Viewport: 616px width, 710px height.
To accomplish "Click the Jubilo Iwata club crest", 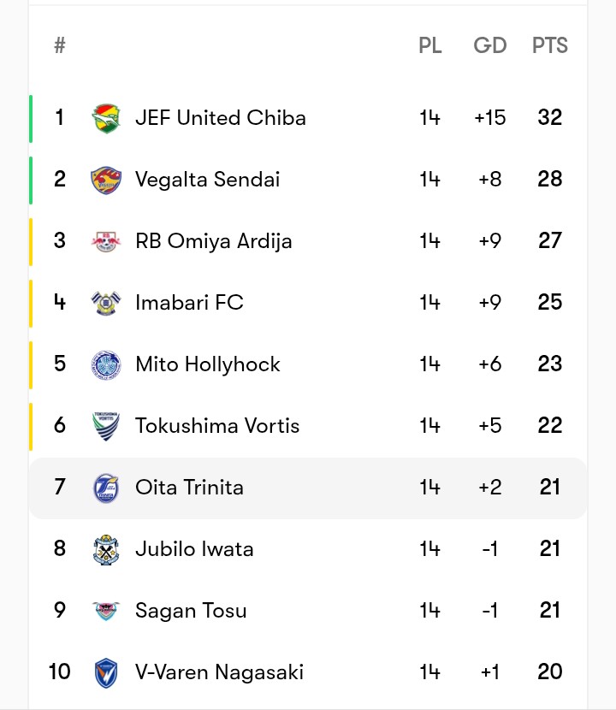I will [106, 549].
